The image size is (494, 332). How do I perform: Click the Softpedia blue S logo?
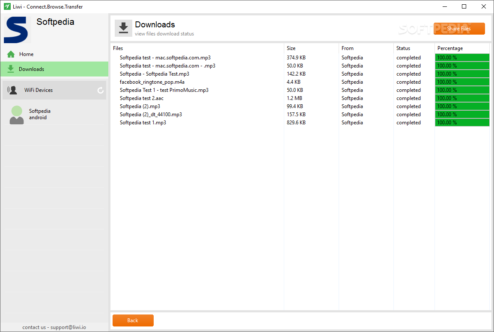[16, 30]
